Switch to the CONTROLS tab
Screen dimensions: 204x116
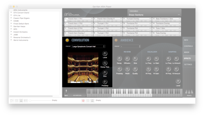coord(189,46)
